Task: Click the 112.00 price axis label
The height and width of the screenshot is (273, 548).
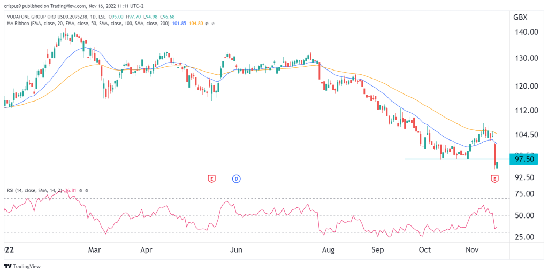Action: tap(528, 110)
